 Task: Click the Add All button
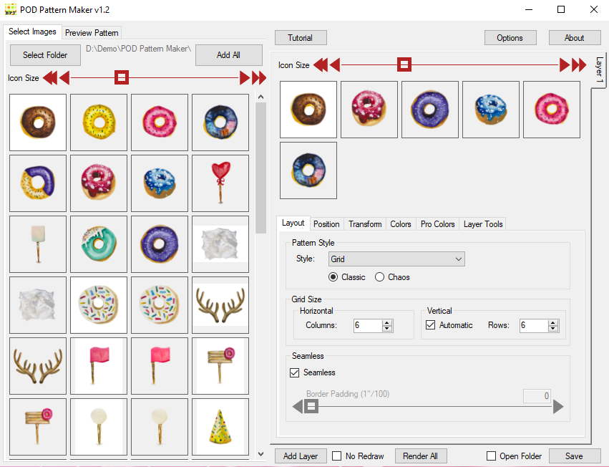click(229, 55)
